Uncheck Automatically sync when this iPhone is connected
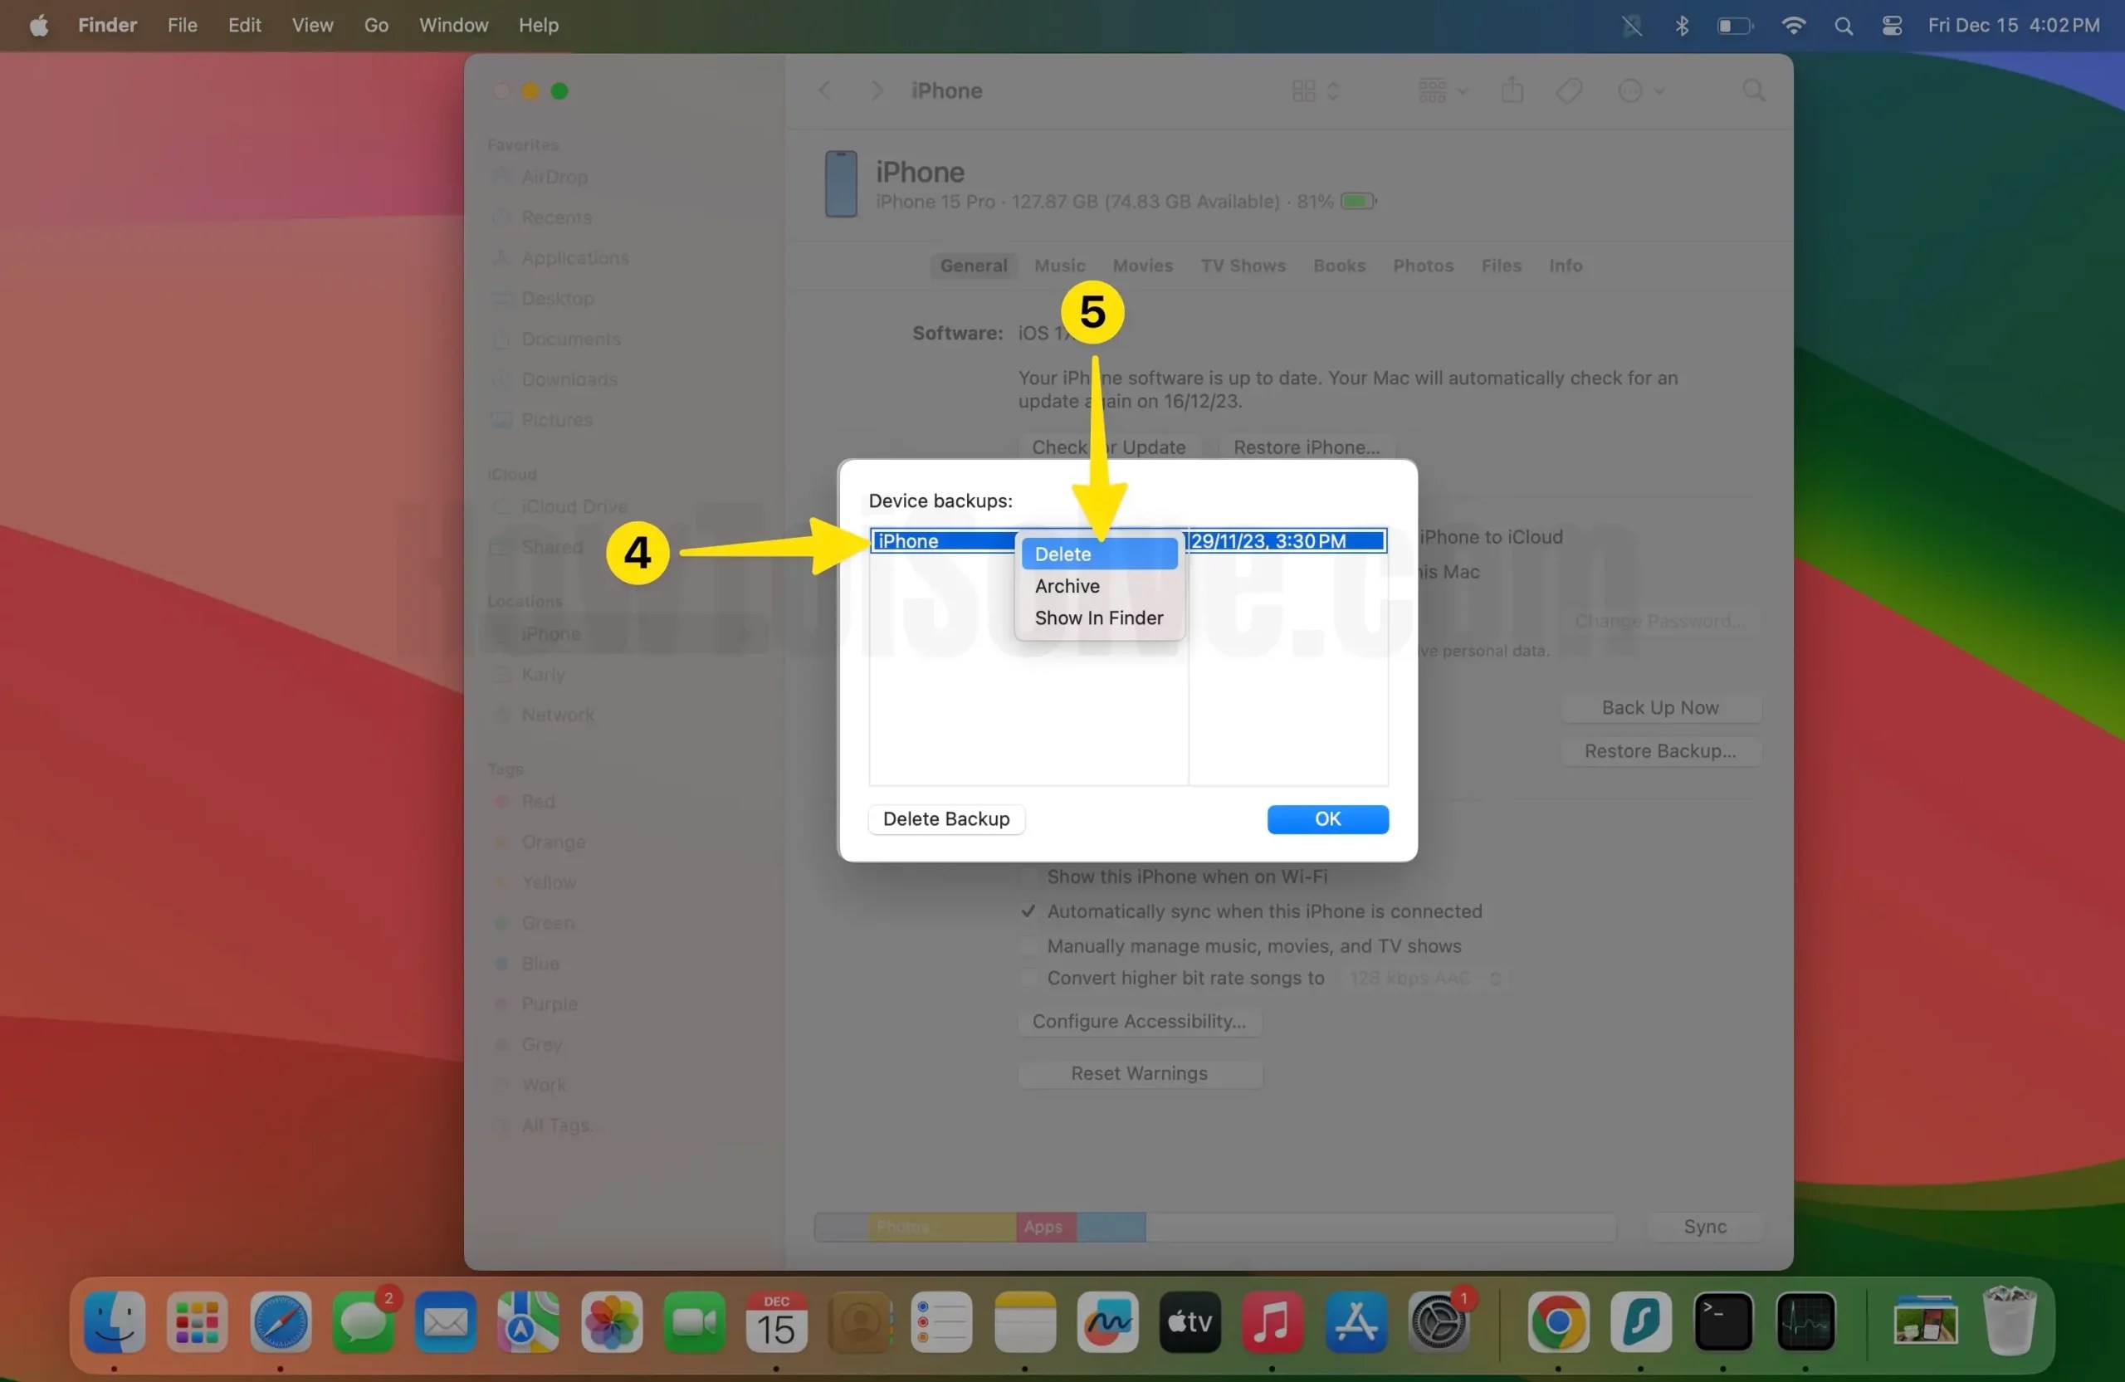Image resolution: width=2125 pixels, height=1382 pixels. 1028,911
